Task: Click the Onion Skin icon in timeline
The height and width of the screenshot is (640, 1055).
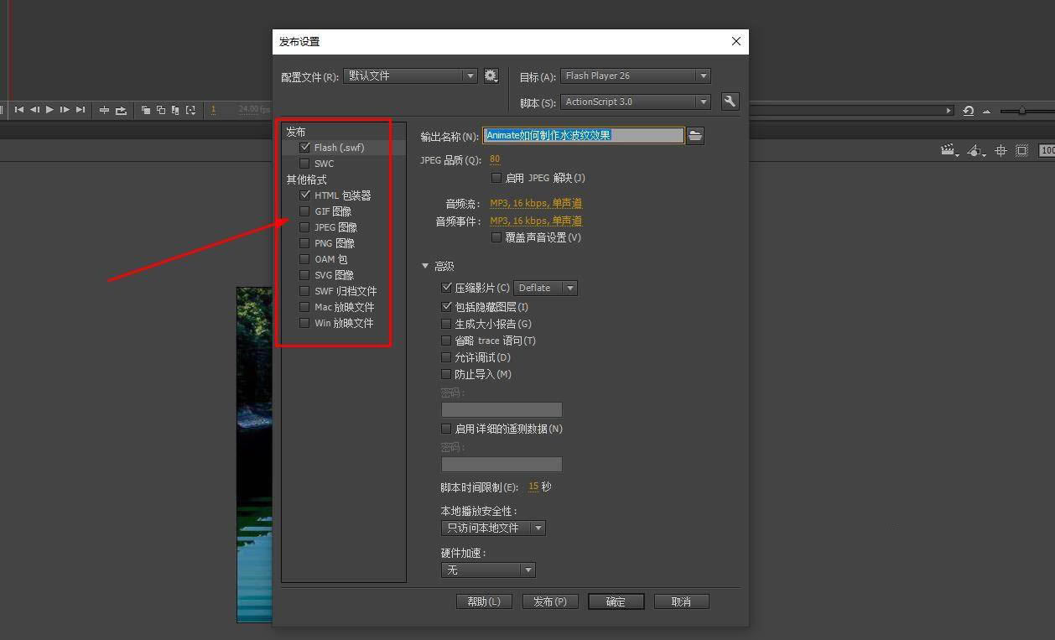Action: tap(146, 110)
